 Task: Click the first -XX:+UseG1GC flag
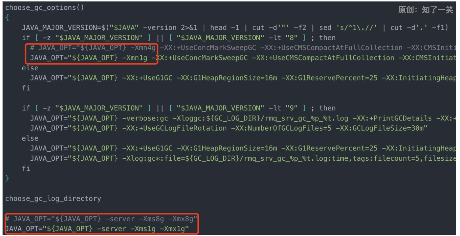click(x=147, y=78)
